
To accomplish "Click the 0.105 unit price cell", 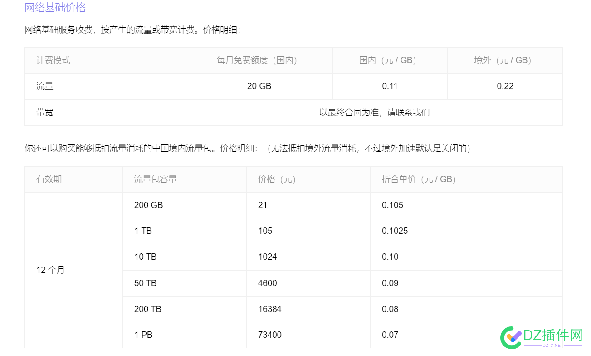I will [x=466, y=205].
